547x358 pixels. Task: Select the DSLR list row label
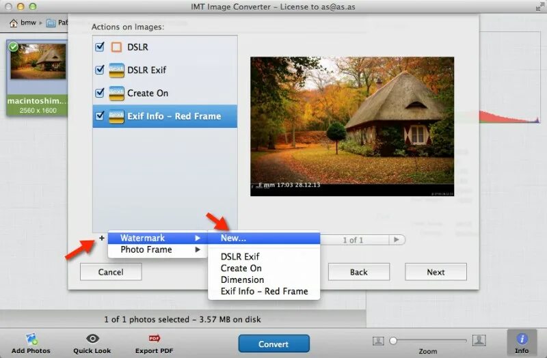pyautogui.click(x=137, y=47)
